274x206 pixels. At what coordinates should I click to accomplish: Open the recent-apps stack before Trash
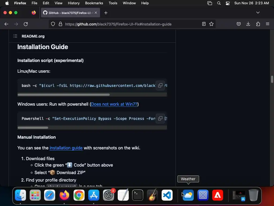pyautogui.click(x=239, y=196)
